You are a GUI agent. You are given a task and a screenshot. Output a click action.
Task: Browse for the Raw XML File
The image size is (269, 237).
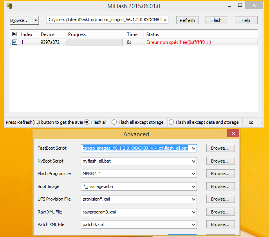click(x=220, y=212)
